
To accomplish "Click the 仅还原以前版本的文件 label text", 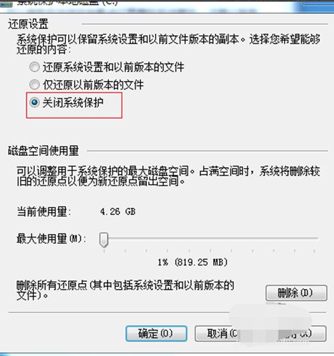I will [93, 85].
